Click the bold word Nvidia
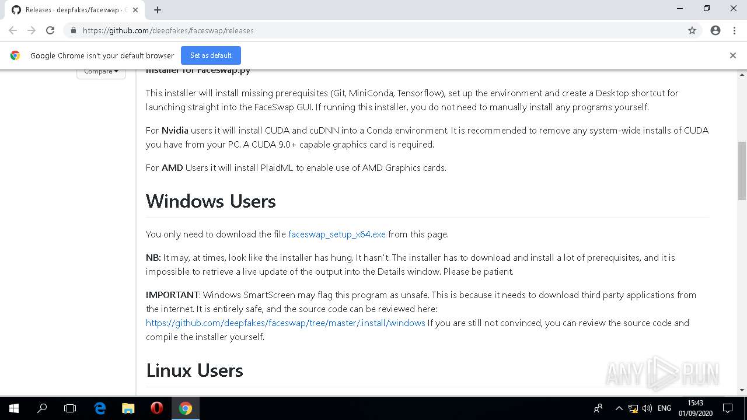Viewport: 747px width, 420px height. click(175, 131)
